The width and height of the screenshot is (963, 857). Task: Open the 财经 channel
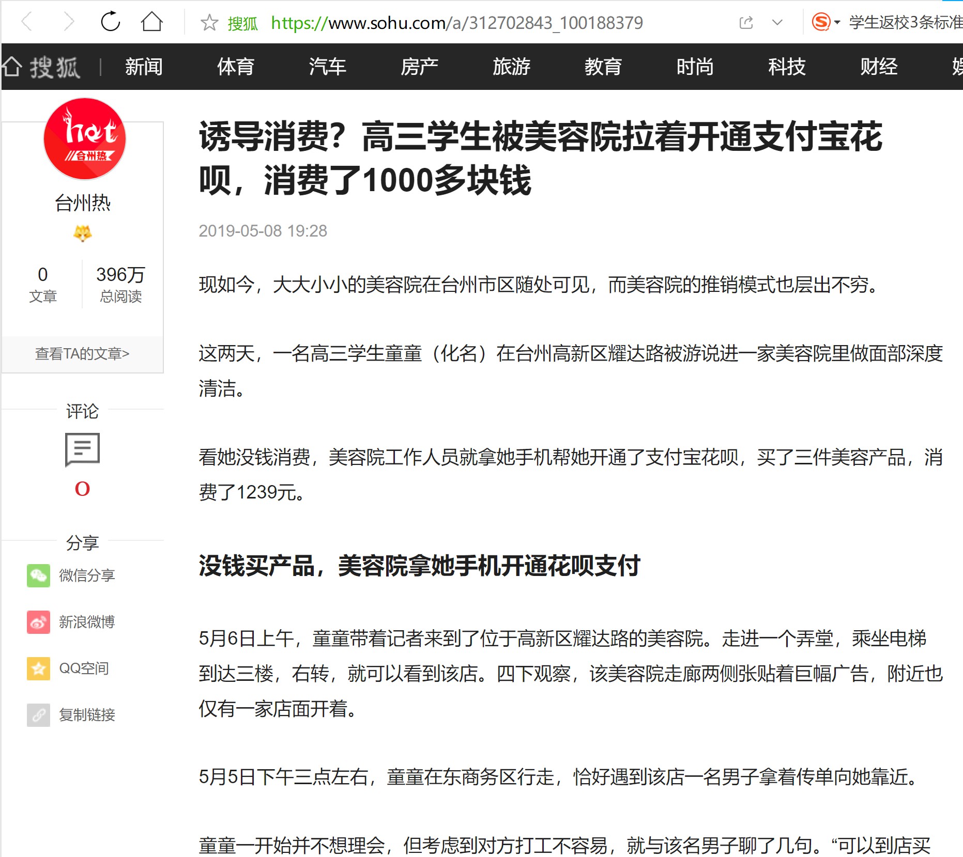(x=879, y=67)
